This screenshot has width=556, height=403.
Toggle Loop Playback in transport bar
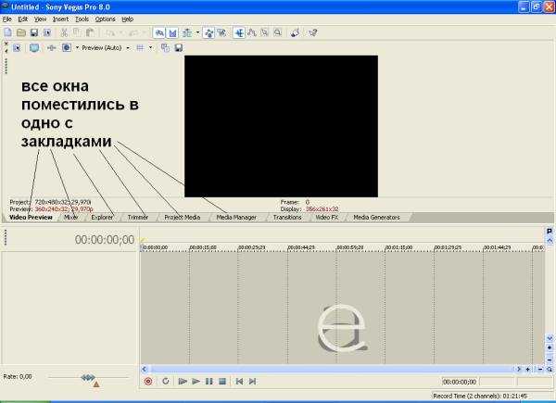coord(166,382)
